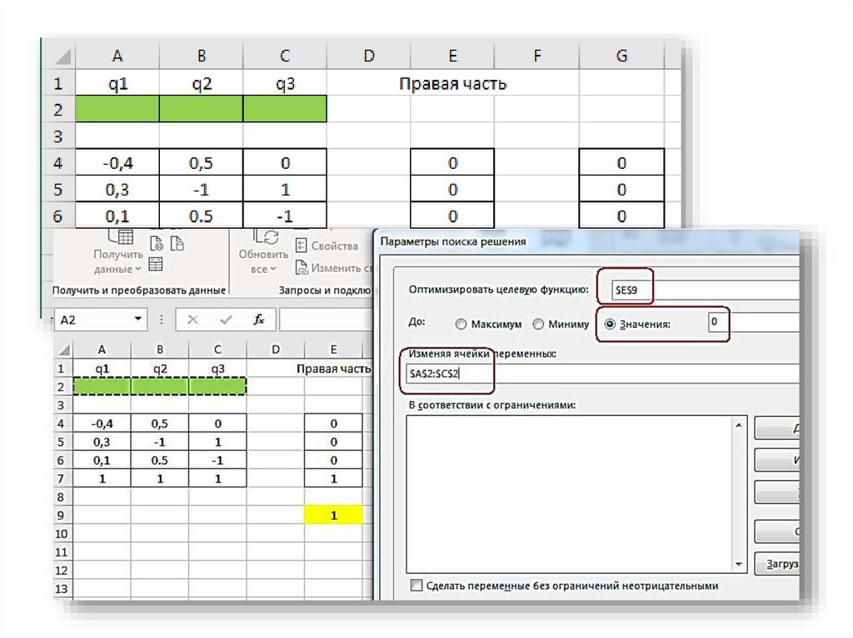The width and height of the screenshot is (853, 638).
Task: Click the variable cells field $A$2:$C$2
Action: coord(602,373)
